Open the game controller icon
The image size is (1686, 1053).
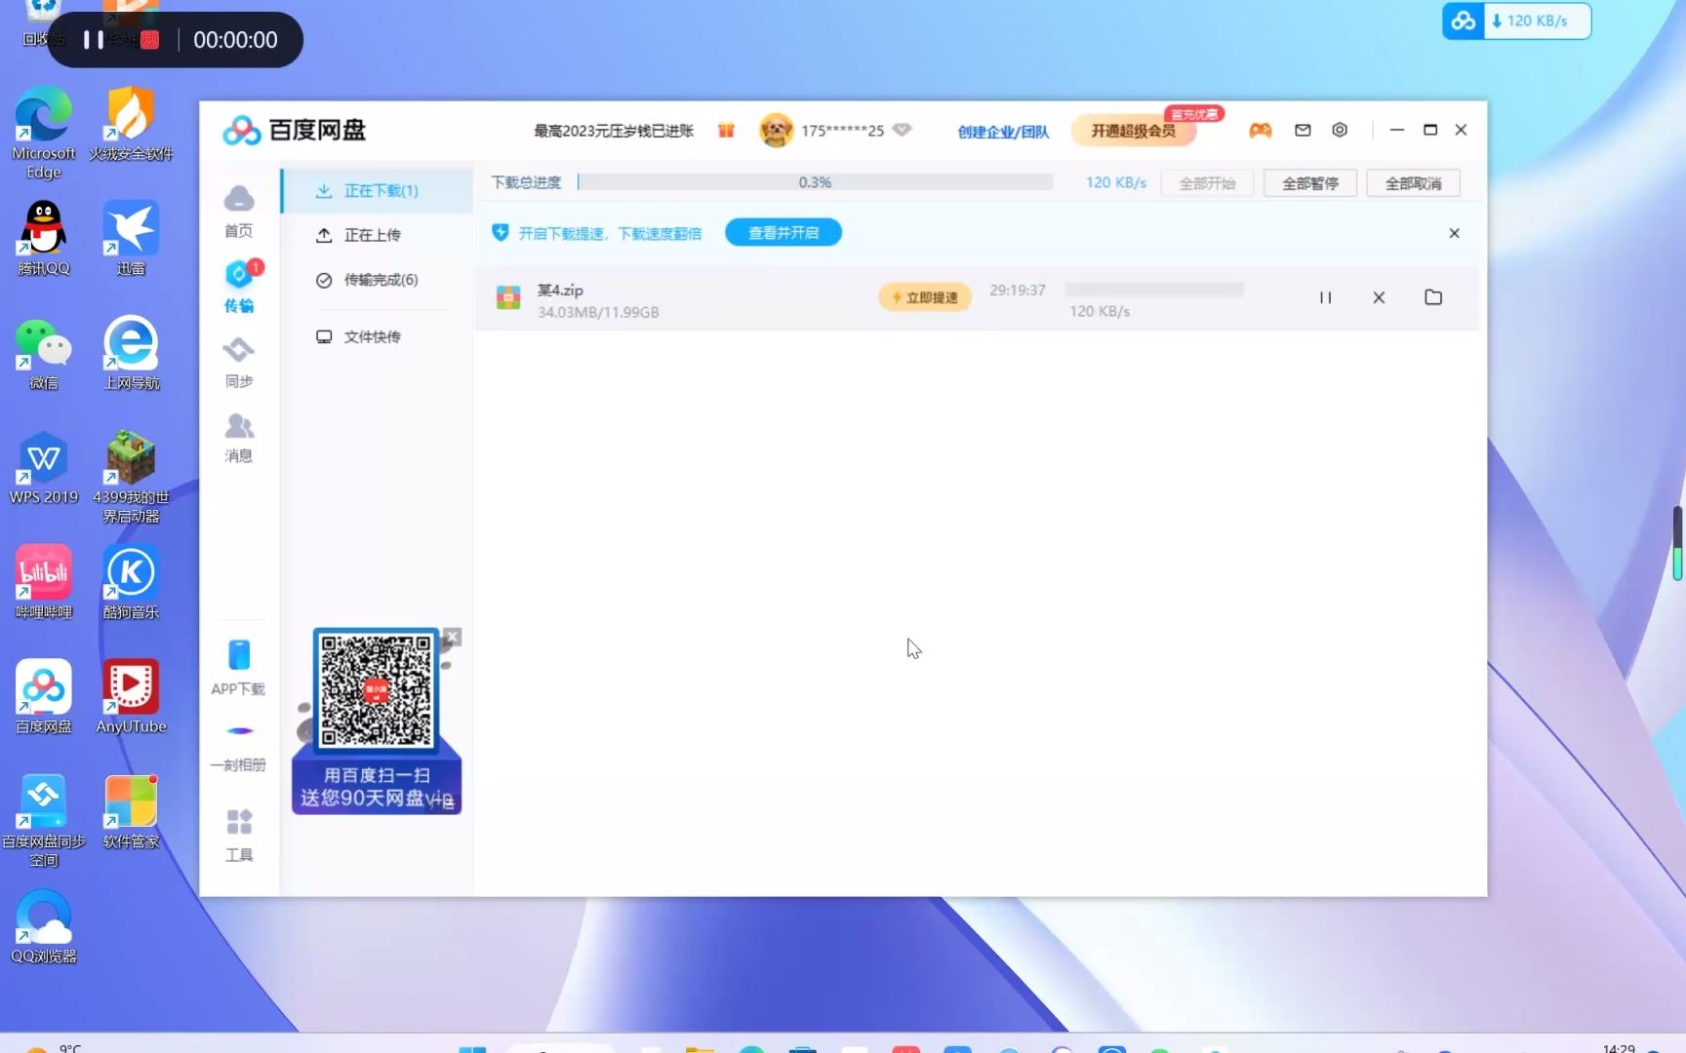[x=1261, y=130]
